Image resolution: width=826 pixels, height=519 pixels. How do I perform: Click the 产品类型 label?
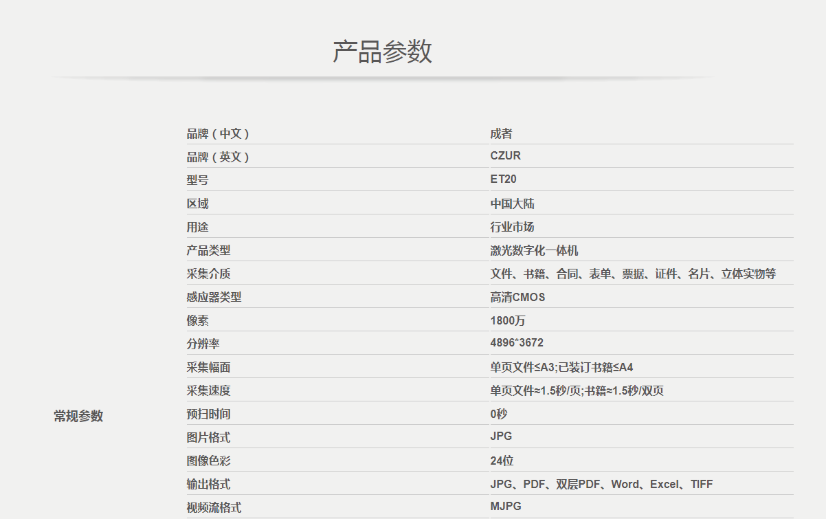[208, 251]
